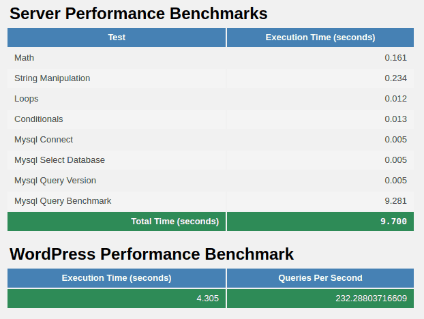Click the String Manipulation row label

[x=52, y=78]
